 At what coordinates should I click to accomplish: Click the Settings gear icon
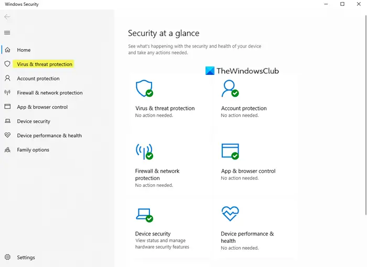(7, 258)
